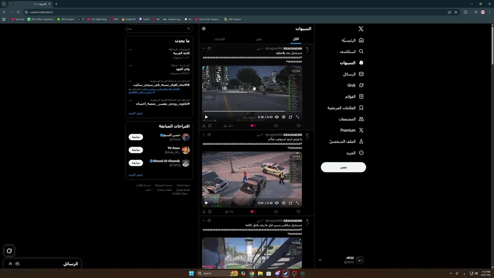The height and width of the screenshot is (278, 494).
Task: Play the 0:01 / 0:30 video
Action: click(x=206, y=203)
